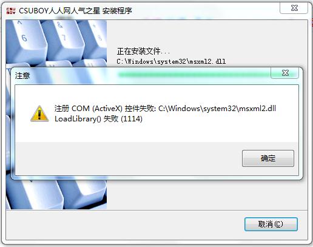The width and height of the screenshot is (313, 247).
Task: Click the CSUBOY logo icon in title bar
Action: coord(11,11)
